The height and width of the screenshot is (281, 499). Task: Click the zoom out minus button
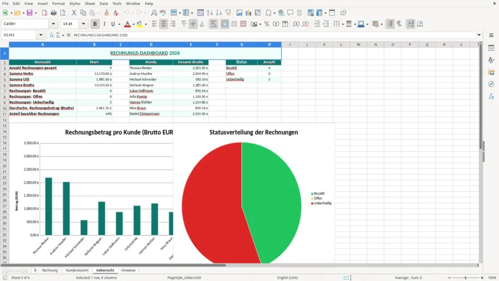pos(449,278)
